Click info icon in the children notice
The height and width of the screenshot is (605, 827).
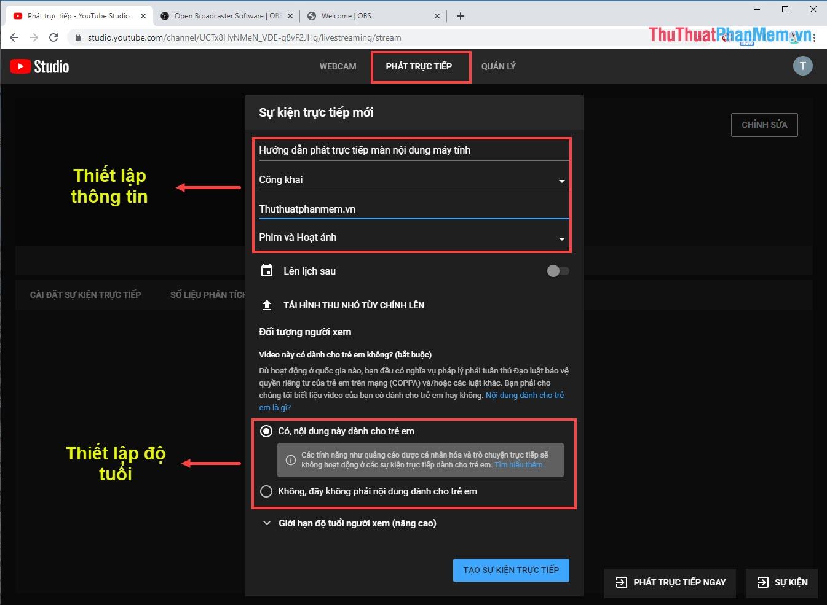(x=290, y=460)
